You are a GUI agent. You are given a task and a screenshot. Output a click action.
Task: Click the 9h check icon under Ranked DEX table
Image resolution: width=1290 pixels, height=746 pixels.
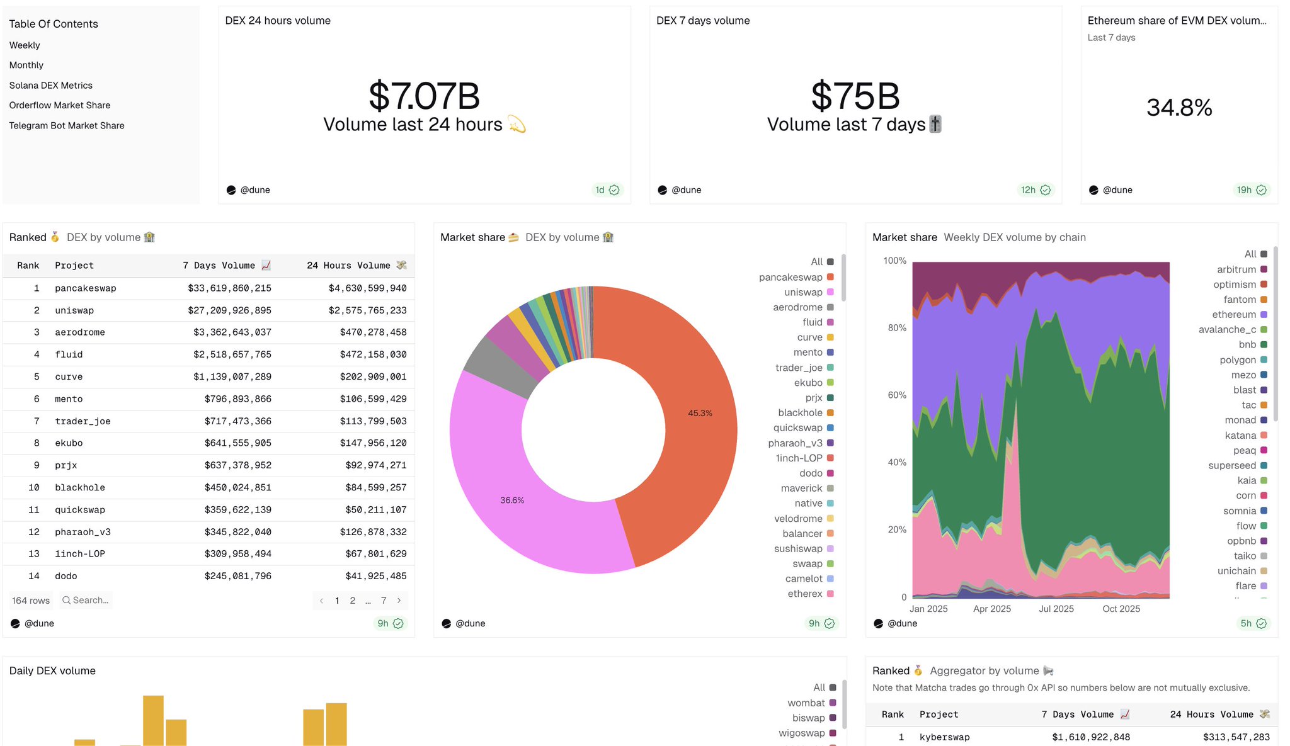coord(398,623)
